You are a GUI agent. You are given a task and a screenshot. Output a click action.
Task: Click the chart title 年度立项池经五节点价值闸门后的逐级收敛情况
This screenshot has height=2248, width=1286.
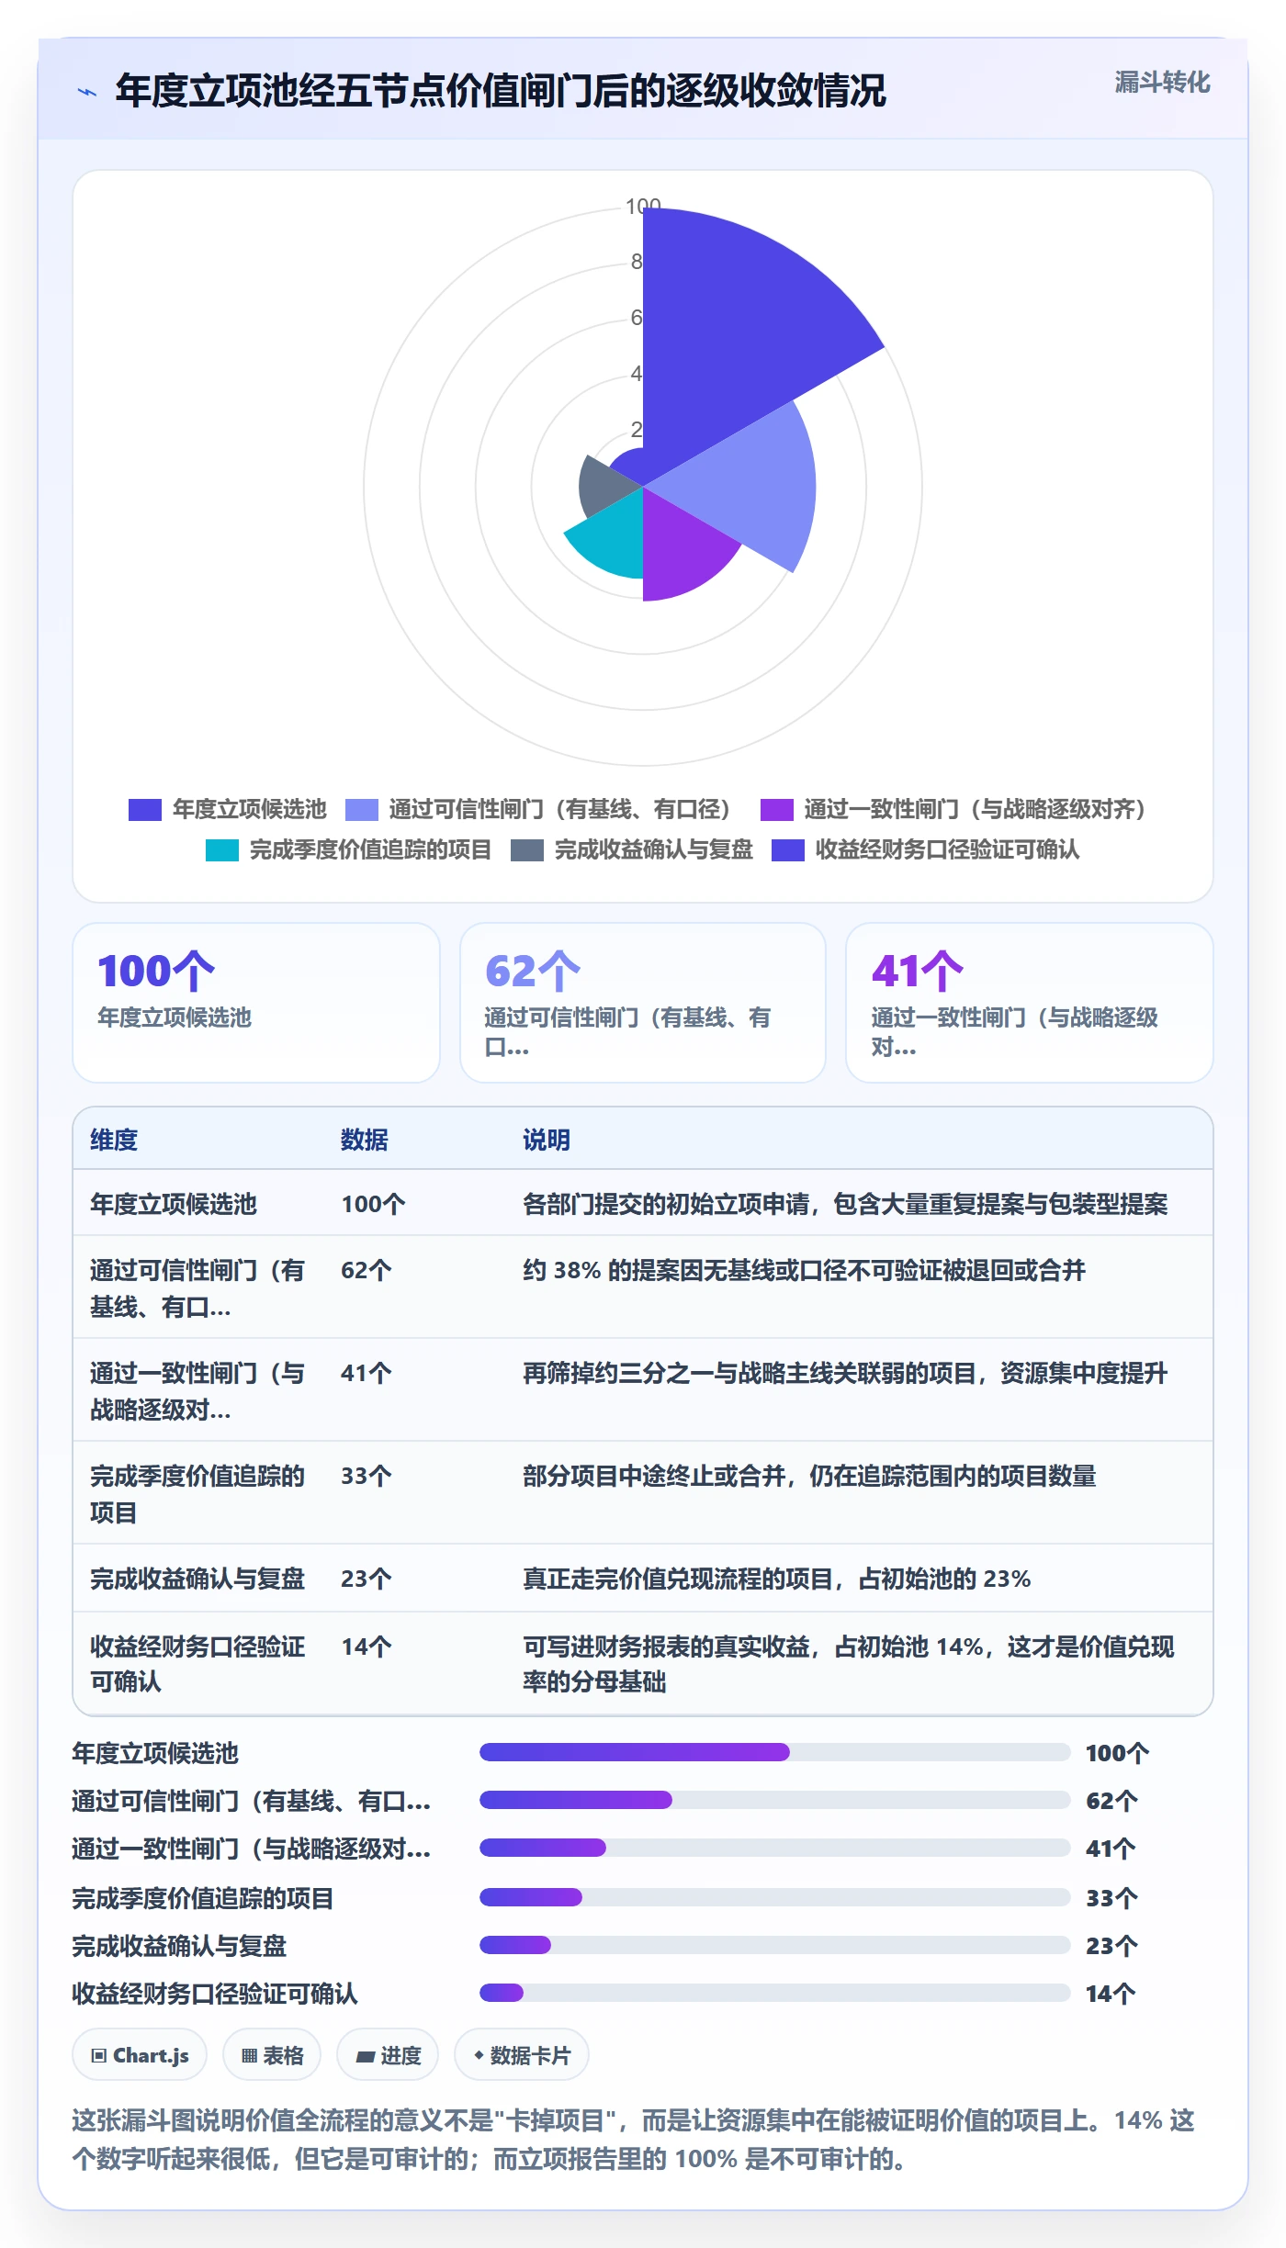501,91
